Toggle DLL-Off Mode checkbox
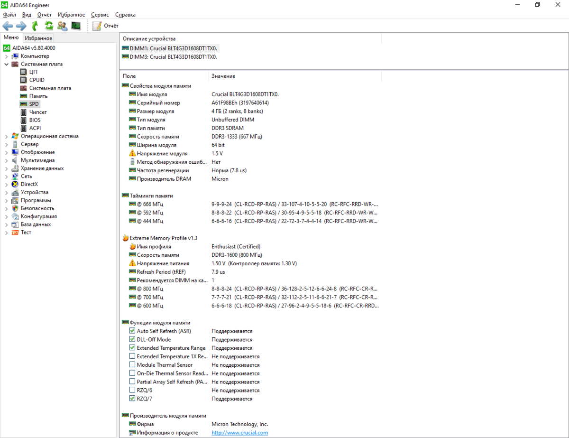569x438 pixels. pyautogui.click(x=132, y=339)
